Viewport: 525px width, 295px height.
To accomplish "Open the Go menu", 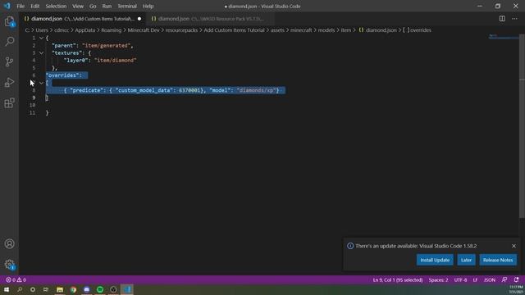I will pos(93,6).
